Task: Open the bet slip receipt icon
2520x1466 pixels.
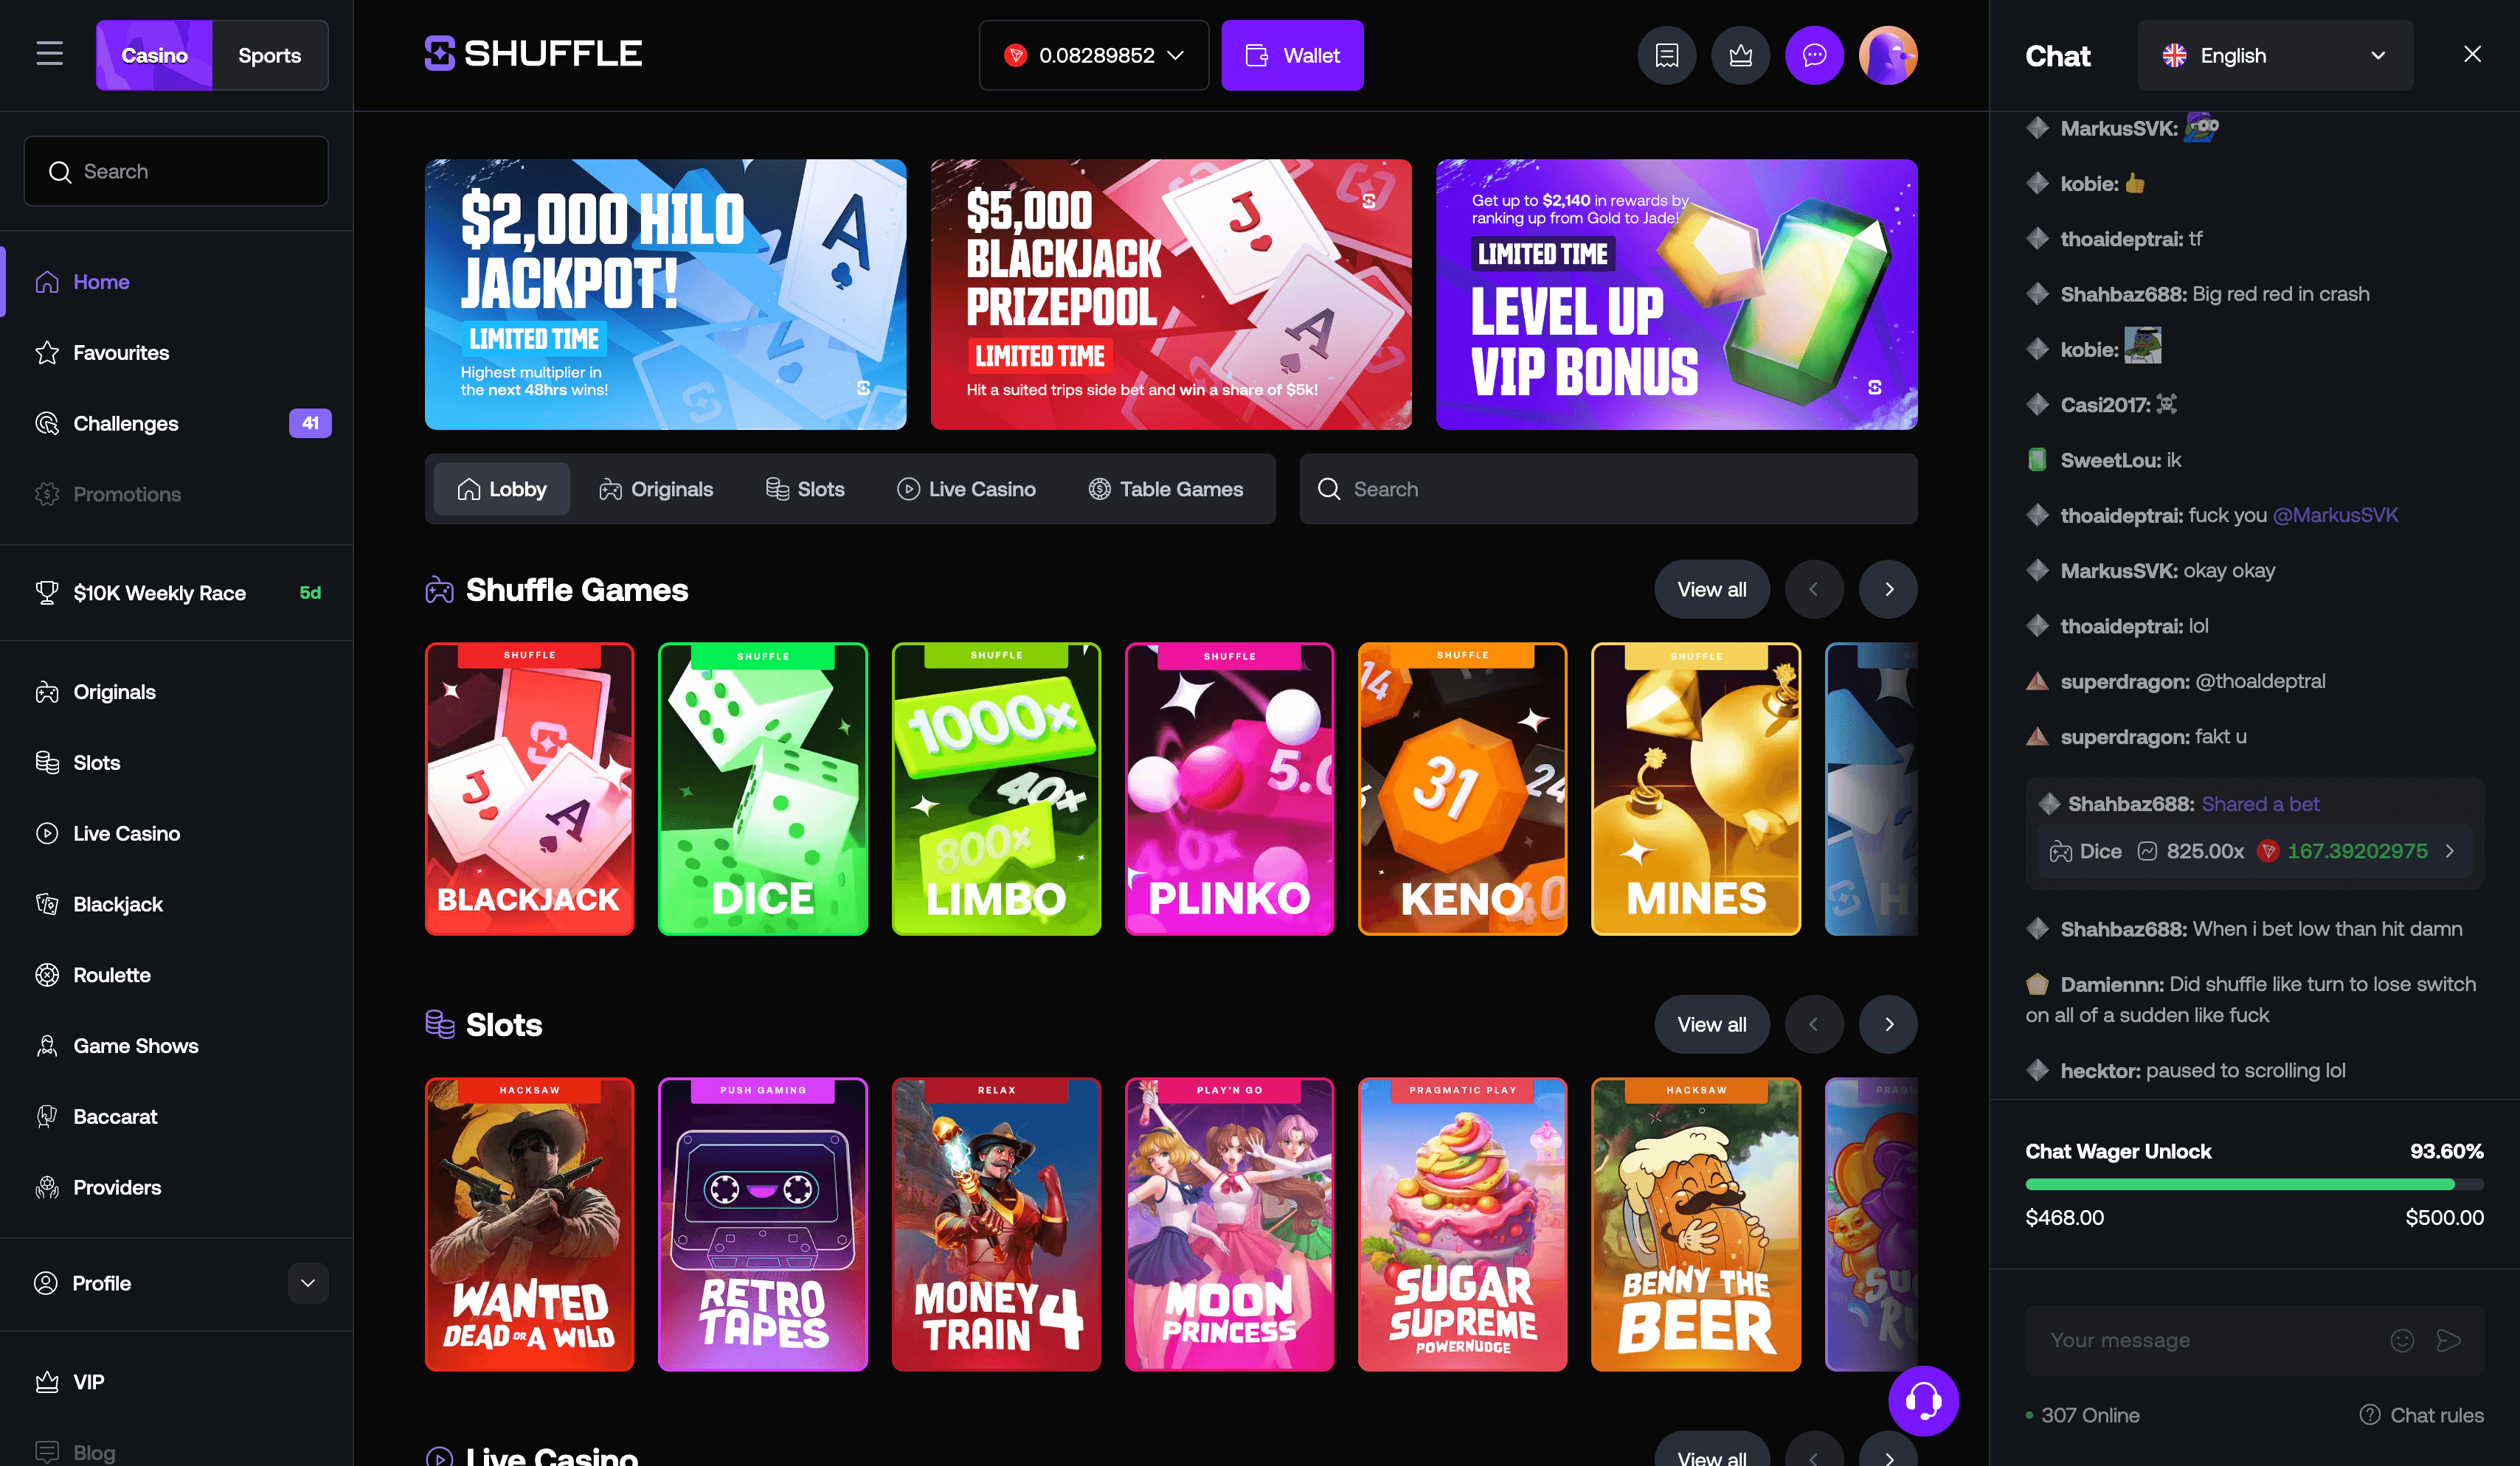Action: coord(1666,55)
